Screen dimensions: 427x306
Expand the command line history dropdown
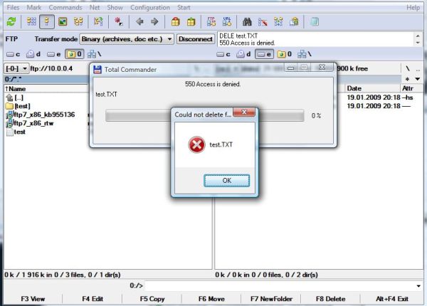pyautogui.click(x=418, y=286)
